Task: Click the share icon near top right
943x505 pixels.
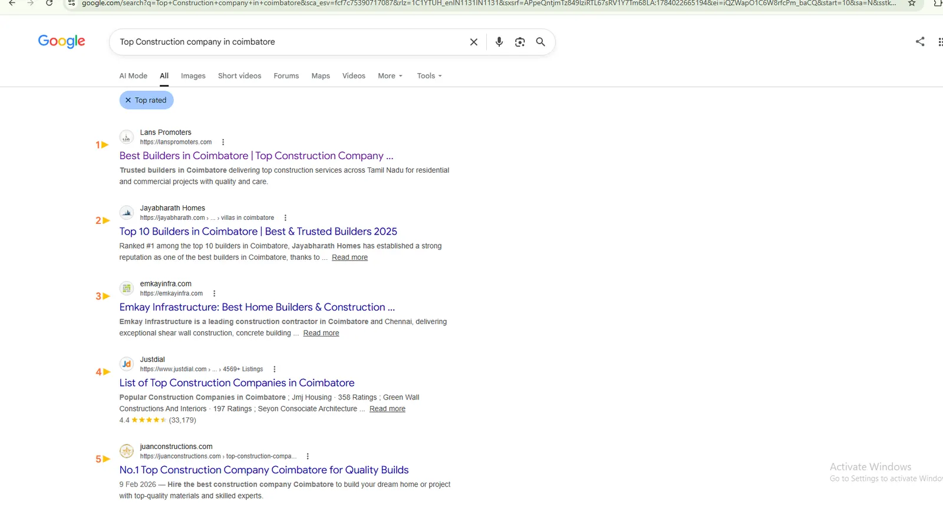Action: [920, 41]
